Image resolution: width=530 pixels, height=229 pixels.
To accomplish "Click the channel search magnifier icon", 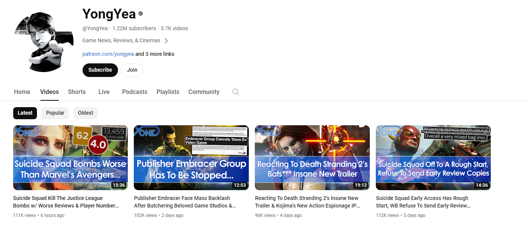I will point(236,92).
